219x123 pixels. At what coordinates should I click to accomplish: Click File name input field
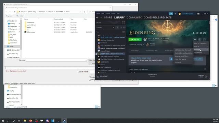[56, 60]
